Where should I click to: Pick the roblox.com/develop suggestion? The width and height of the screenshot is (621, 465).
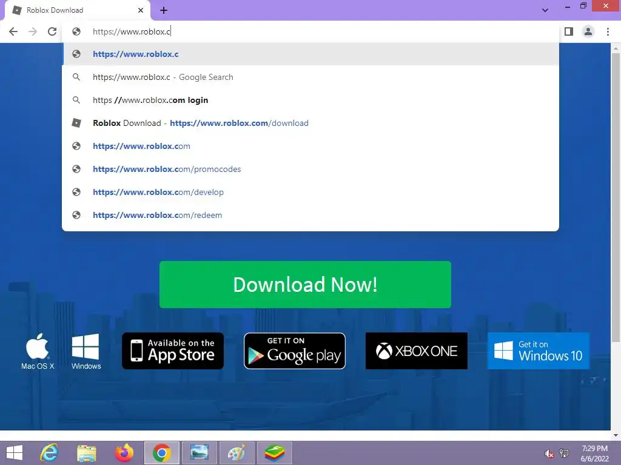coord(310,192)
